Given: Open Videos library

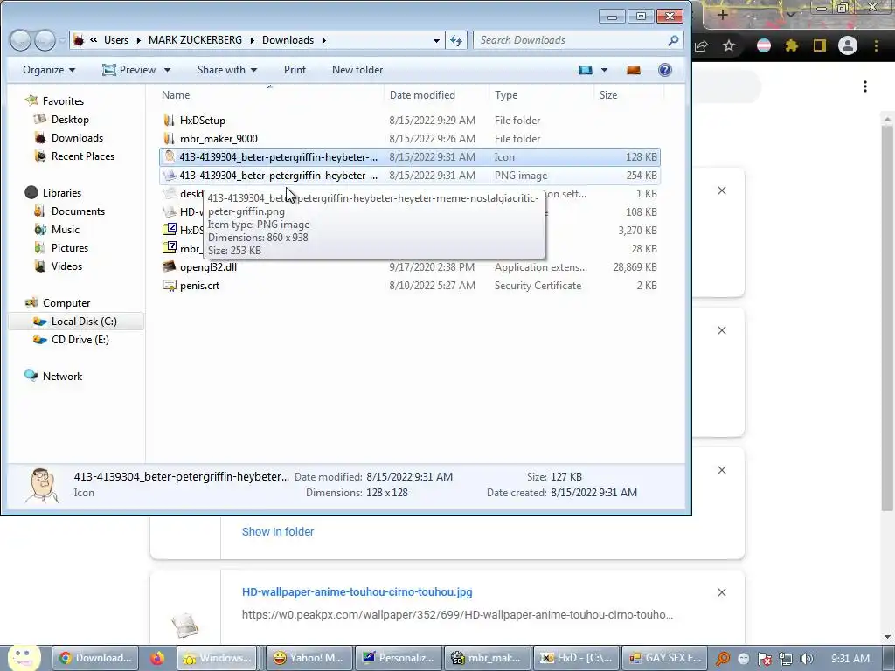Looking at the screenshot, I should [x=66, y=266].
